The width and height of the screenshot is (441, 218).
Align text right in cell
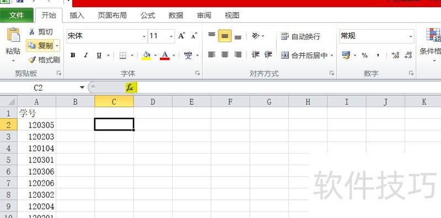(x=238, y=54)
